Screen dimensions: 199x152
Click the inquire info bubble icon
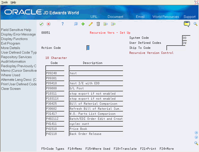tap(76, 24)
